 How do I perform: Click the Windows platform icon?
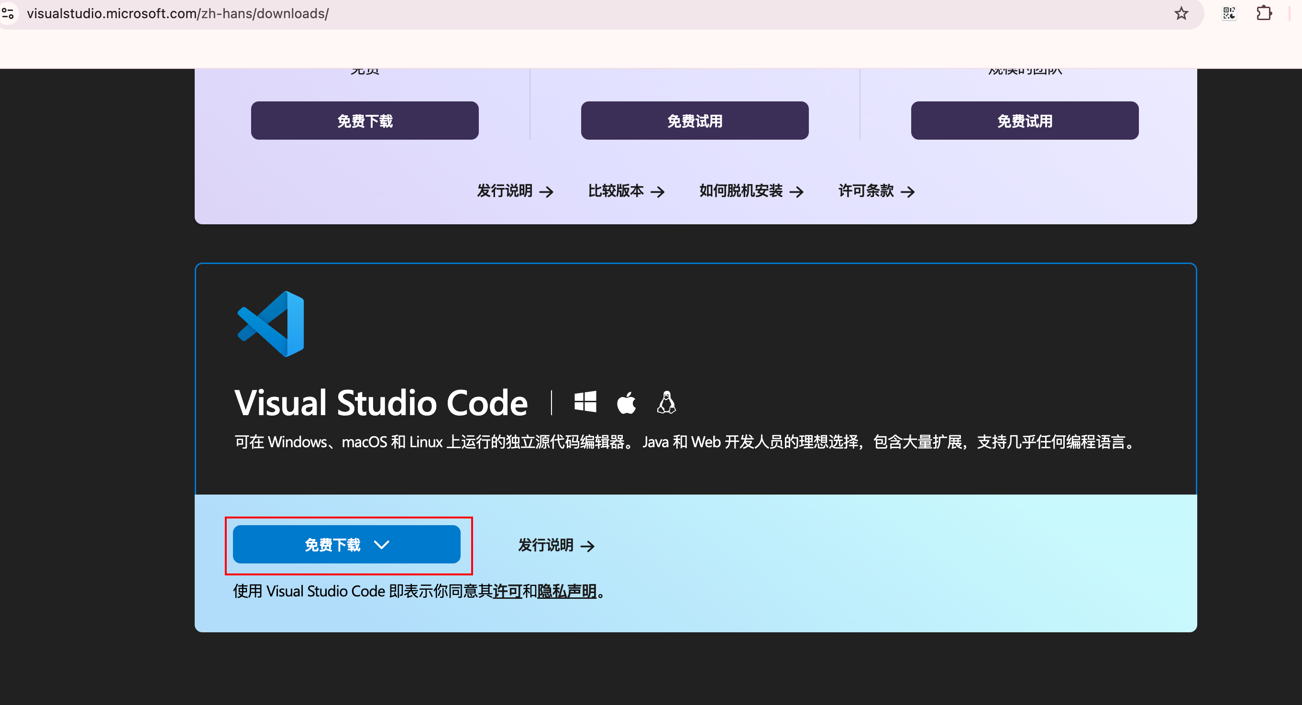pyautogui.click(x=585, y=402)
